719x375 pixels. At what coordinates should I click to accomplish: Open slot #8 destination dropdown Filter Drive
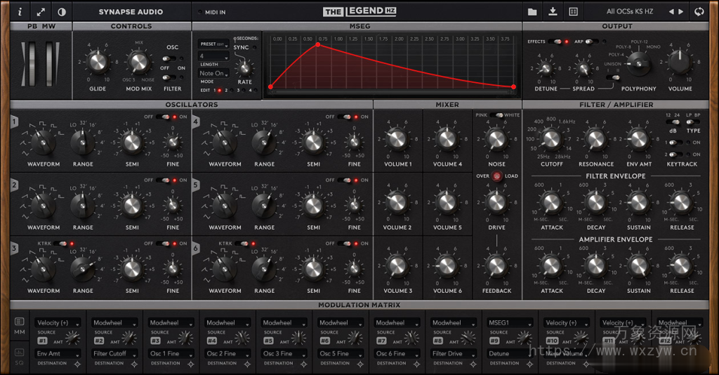(x=454, y=354)
